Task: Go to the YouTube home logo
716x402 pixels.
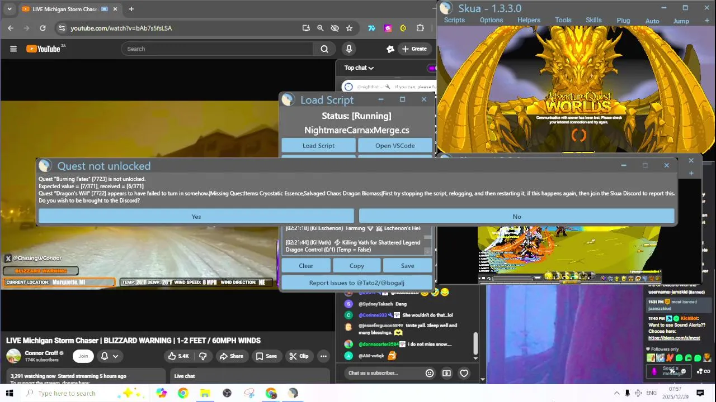Action: pos(44,49)
